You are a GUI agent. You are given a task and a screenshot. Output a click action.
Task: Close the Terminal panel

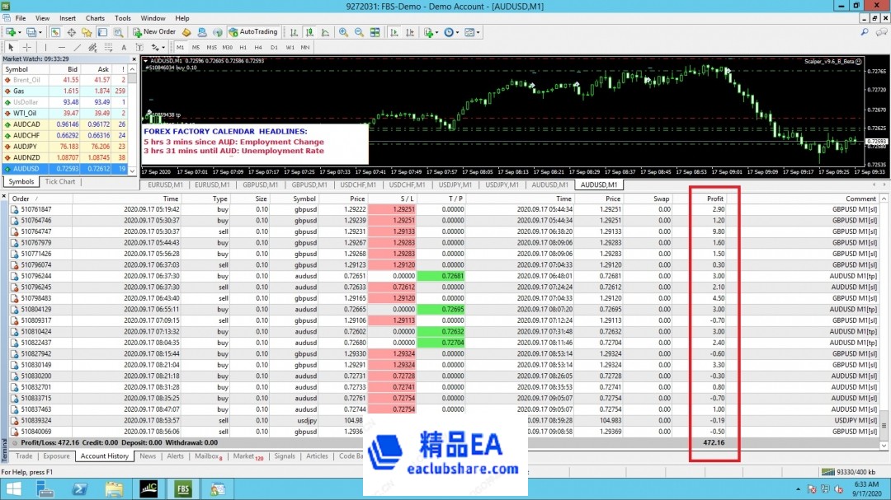click(4, 196)
